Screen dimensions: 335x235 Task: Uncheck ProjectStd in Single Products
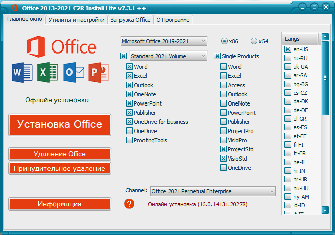click(224, 149)
